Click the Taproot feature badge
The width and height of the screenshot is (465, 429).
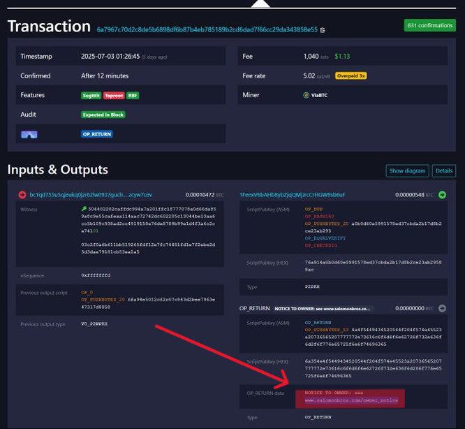[114, 95]
